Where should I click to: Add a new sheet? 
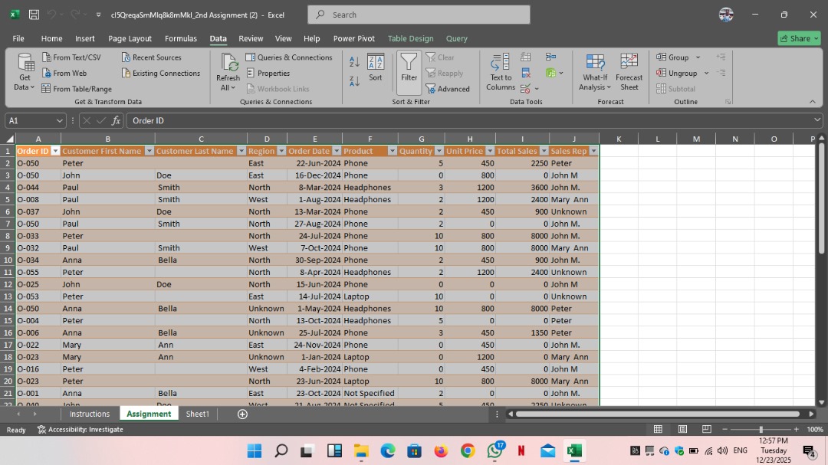pos(242,414)
